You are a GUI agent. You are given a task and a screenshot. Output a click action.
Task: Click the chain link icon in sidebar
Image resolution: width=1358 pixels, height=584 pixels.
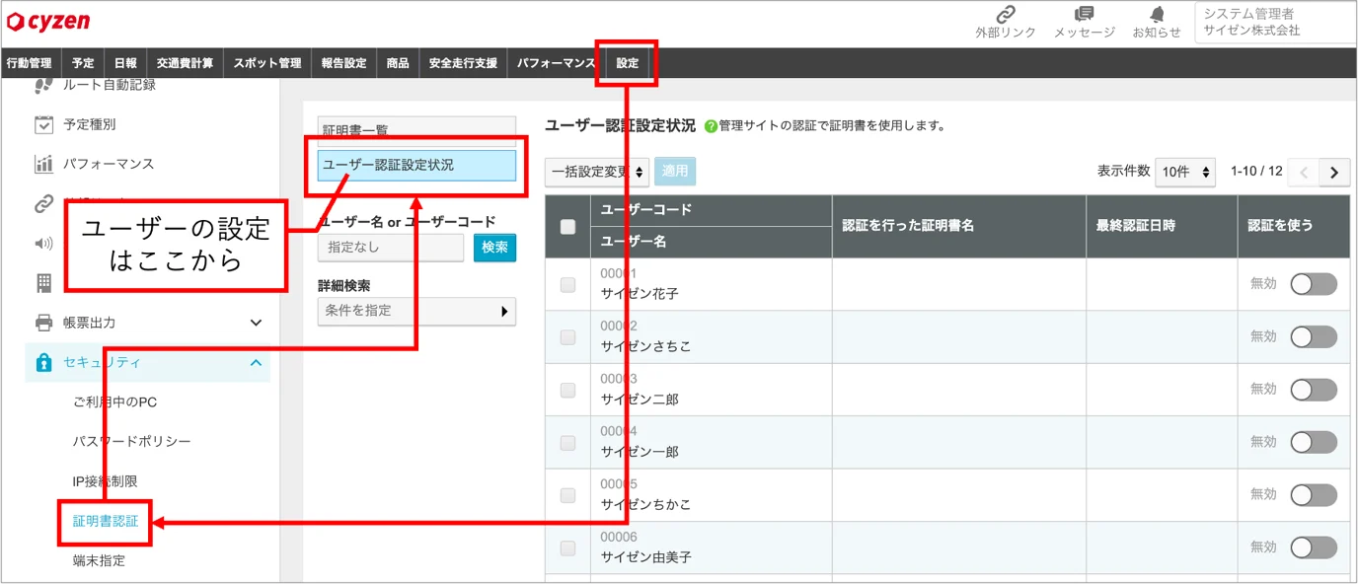43,204
